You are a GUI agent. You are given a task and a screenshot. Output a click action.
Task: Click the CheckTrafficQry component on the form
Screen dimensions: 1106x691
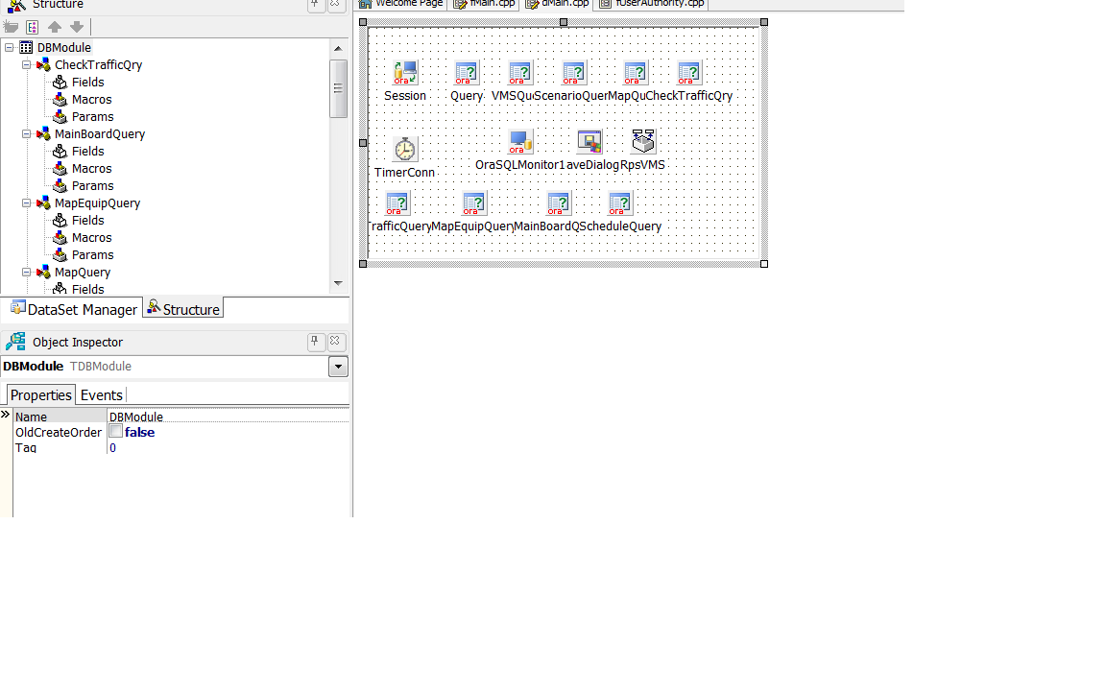(689, 73)
